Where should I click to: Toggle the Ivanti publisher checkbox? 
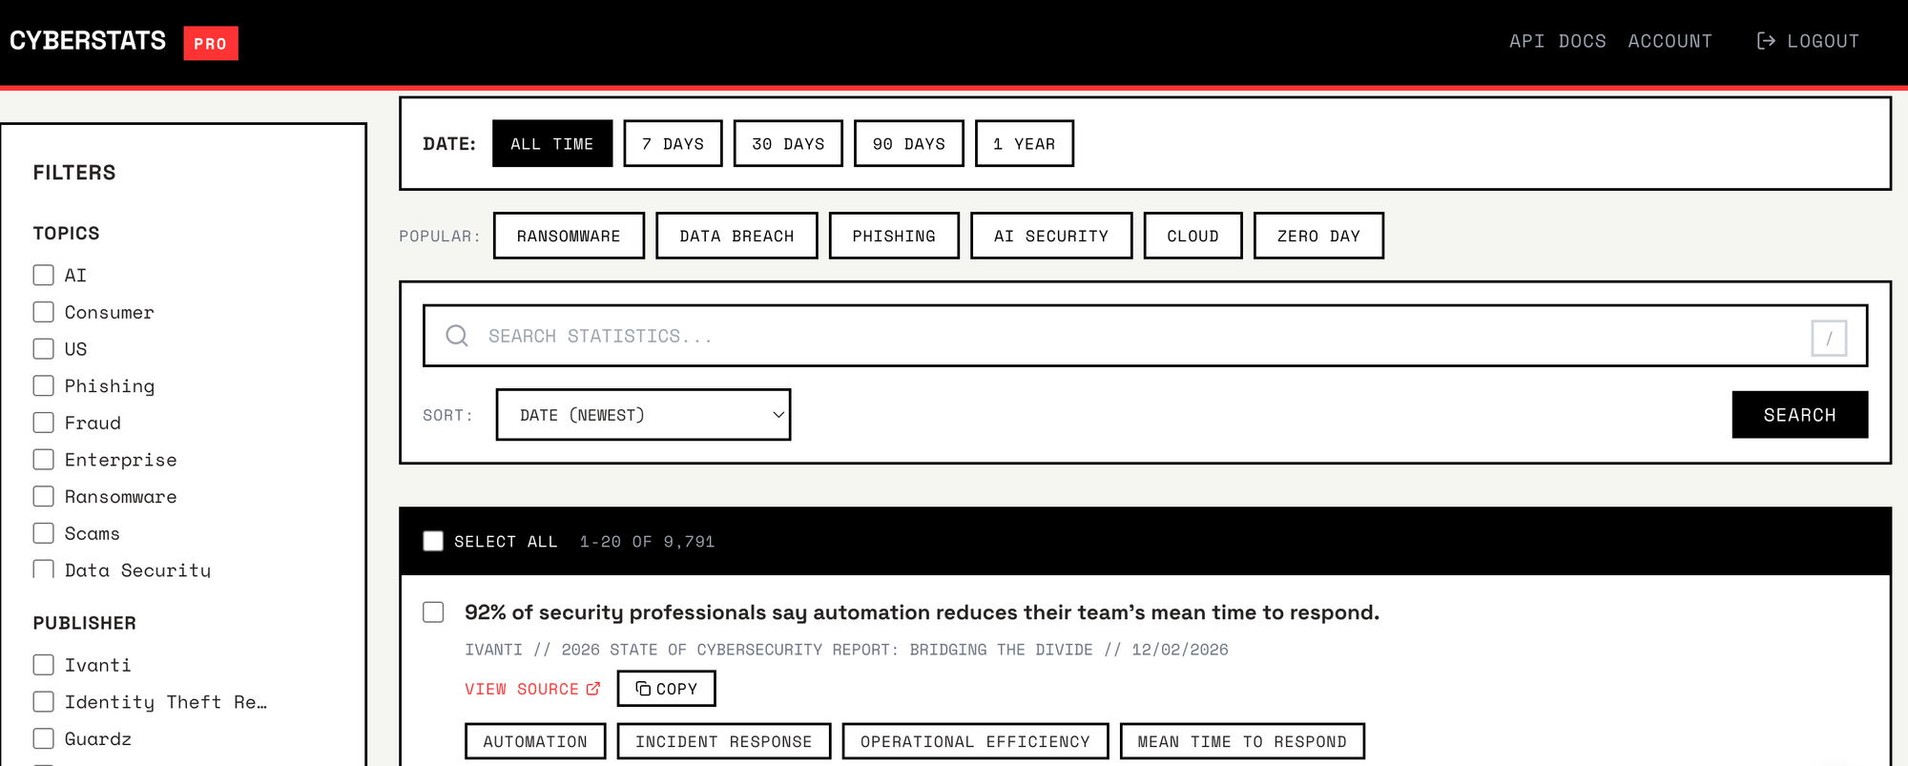[x=44, y=665]
